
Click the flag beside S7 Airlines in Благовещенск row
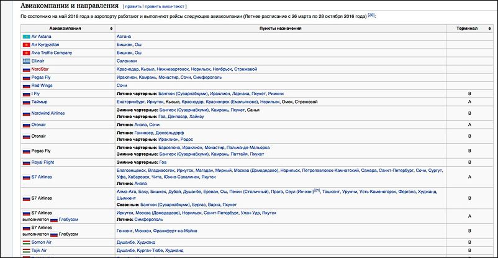point(26,177)
